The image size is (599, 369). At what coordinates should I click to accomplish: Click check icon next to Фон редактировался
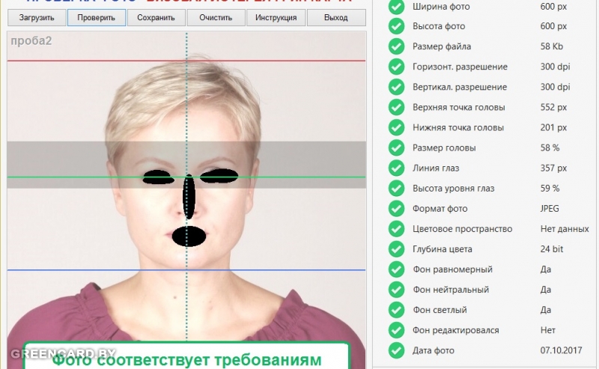pos(396,330)
